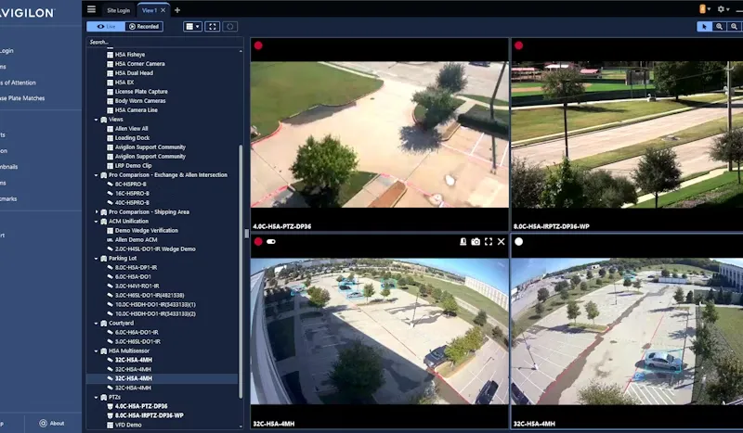Click the zoom out magnifier tool
743x433 pixels.
click(x=734, y=27)
